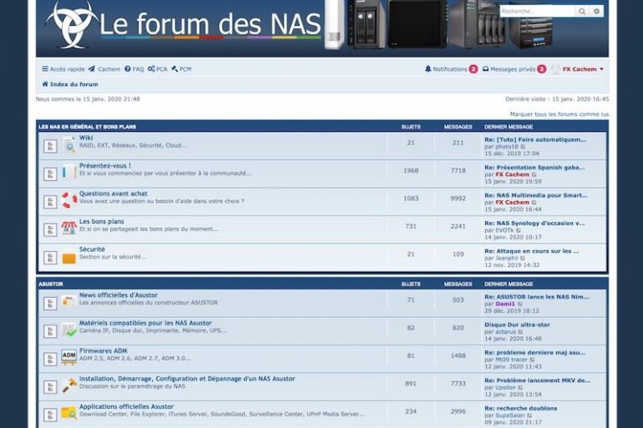
Task: Open the Wiki forum icon
Action: pyautogui.click(x=68, y=144)
